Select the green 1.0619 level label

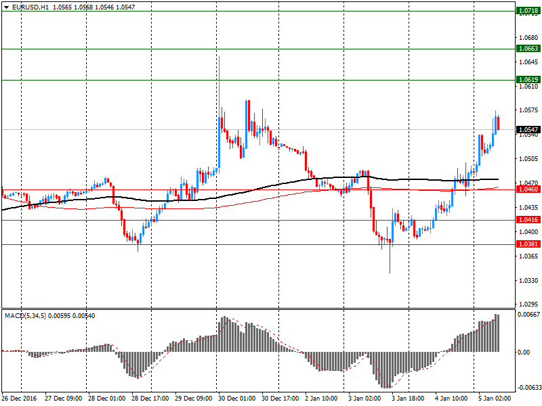(x=528, y=80)
